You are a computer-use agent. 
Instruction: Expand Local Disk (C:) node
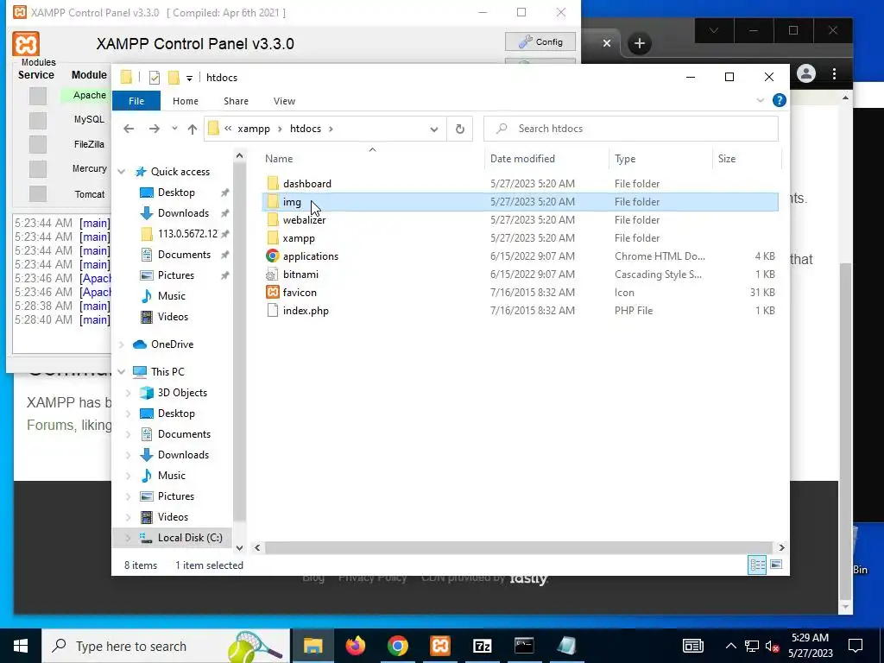click(128, 537)
